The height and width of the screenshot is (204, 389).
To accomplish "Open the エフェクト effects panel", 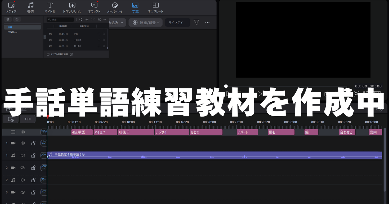I will point(94,7).
